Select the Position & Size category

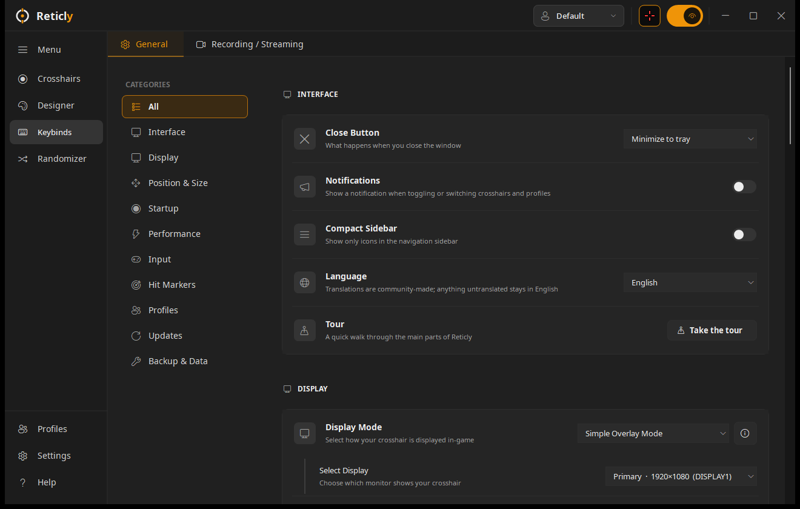click(185, 183)
